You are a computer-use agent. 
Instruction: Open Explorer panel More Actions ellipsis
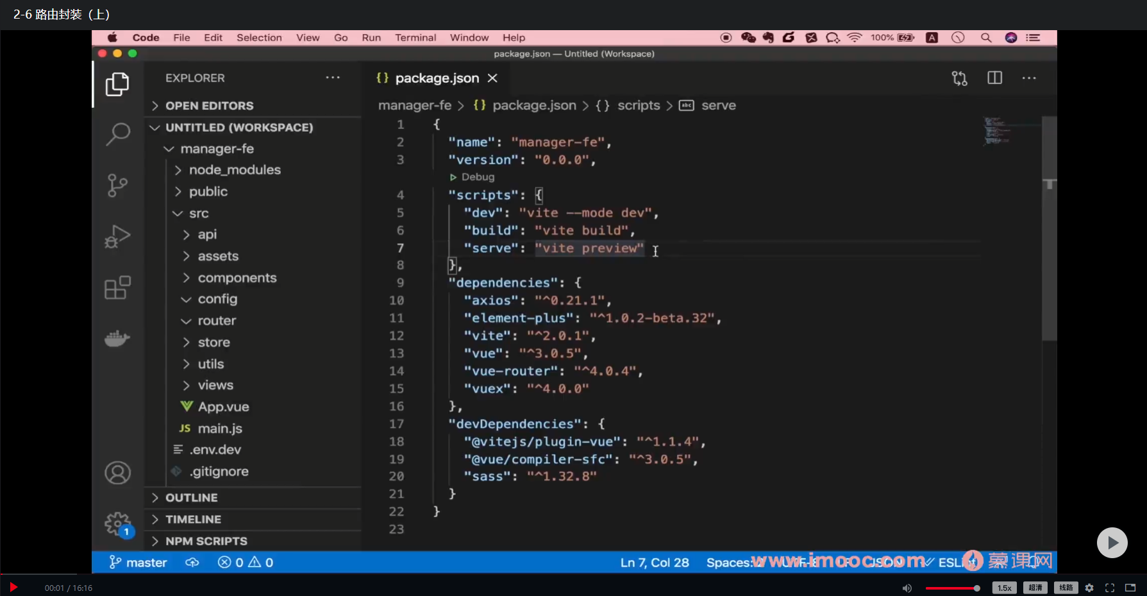pos(333,78)
